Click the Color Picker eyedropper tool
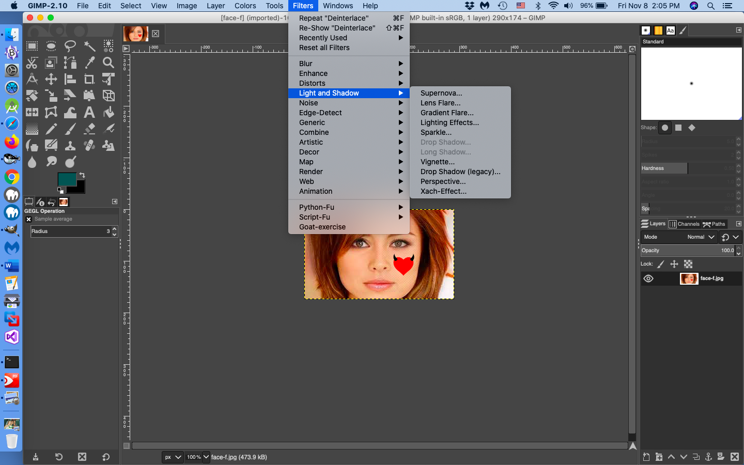Screen dimensions: 744x465 pos(89,63)
